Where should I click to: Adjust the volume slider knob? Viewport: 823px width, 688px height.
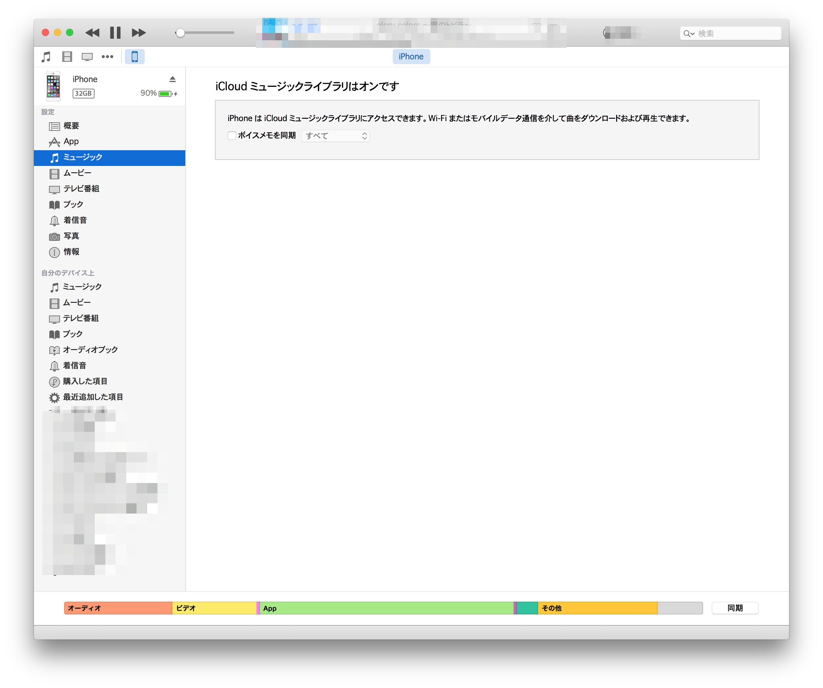click(x=180, y=33)
